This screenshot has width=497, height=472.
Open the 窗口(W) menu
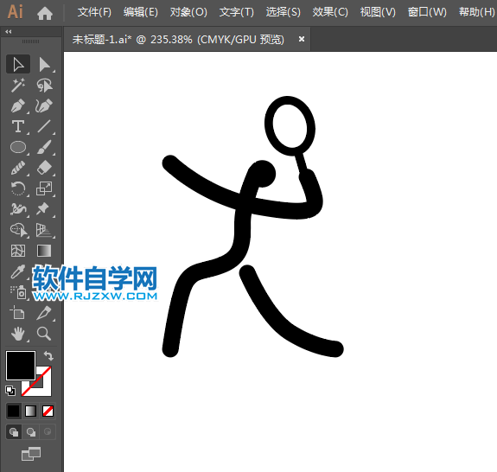[x=427, y=12]
